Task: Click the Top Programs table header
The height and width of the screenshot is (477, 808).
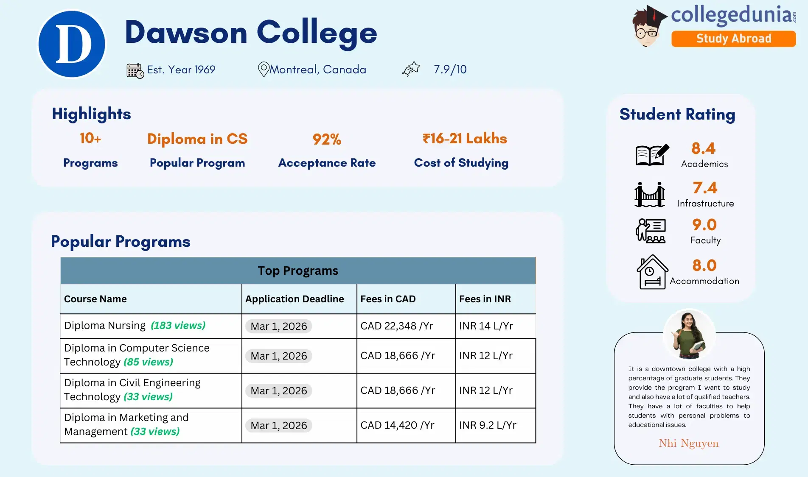Action: [x=298, y=270]
